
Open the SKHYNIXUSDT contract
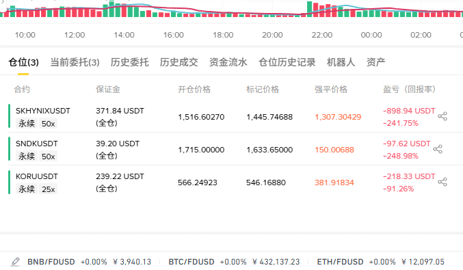[x=43, y=111]
